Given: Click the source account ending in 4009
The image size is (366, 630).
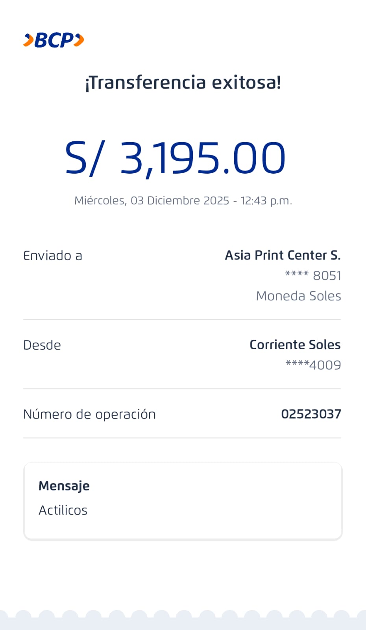Looking at the screenshot, I should (x=313, y=365).
